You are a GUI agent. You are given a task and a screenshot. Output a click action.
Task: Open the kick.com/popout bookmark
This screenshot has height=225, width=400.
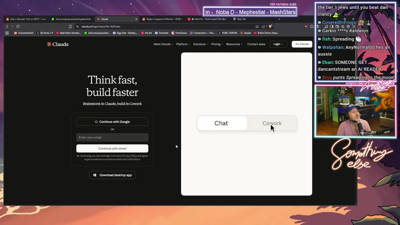97,33
